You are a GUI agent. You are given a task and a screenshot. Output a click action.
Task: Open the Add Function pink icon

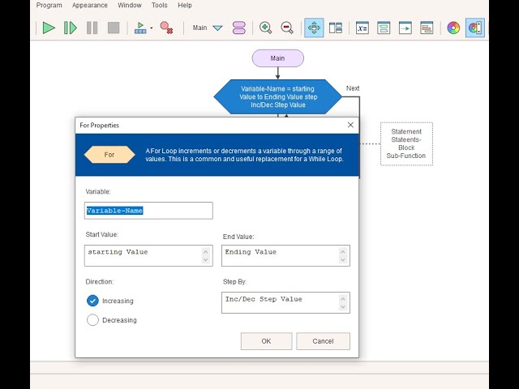pos(239,28)
